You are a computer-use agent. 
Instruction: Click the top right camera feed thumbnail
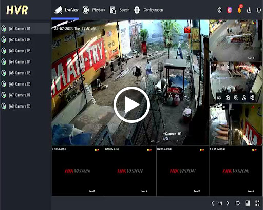[236, 40]
